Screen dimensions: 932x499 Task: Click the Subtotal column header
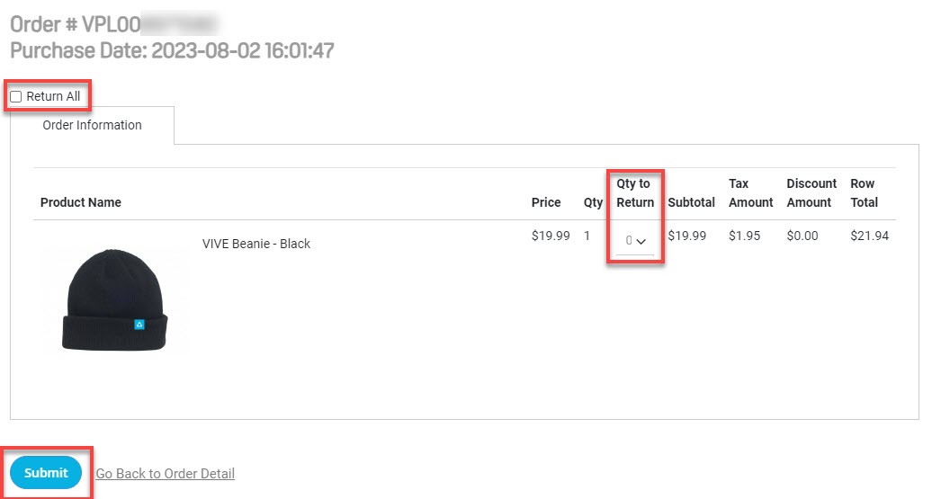click(691, 202)
